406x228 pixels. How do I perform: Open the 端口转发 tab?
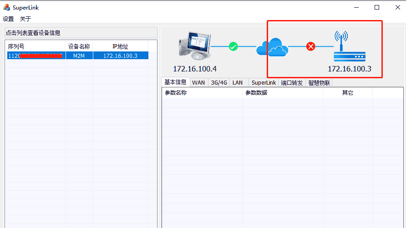coord(292,83)
